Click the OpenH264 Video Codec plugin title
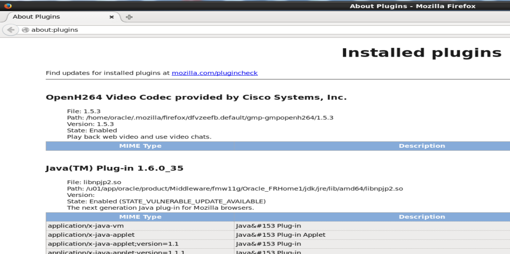The width and height of the screenshot is (510, 254). [196, 97]
